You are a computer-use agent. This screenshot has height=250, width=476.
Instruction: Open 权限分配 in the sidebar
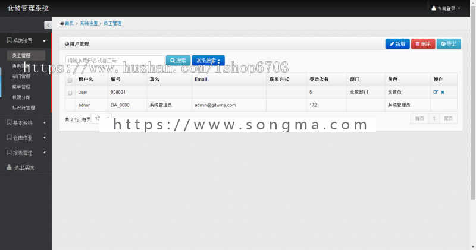click(21, 97)
